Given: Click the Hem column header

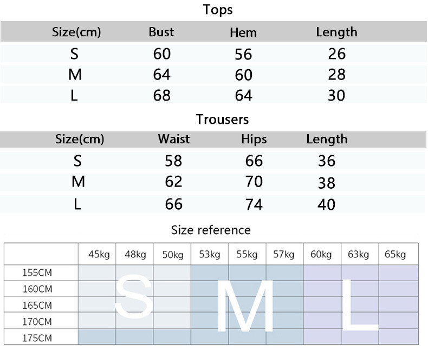Looking at the screenshot, I should 243,32.
